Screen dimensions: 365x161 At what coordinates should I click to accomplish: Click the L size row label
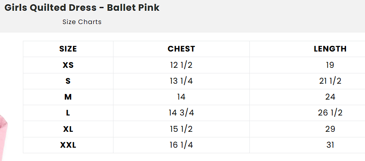(x=68, y=113)
